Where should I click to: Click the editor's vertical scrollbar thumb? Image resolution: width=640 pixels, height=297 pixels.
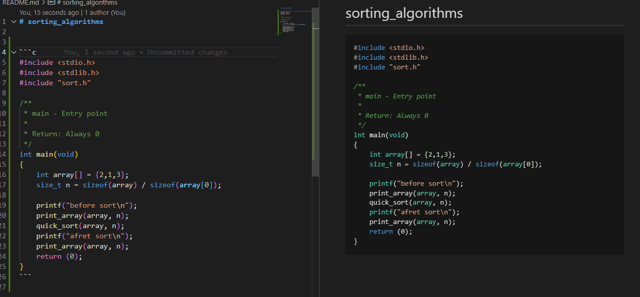(315, 92)
